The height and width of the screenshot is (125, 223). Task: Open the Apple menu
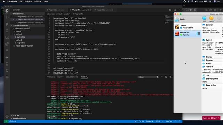(x=4, y=1)
